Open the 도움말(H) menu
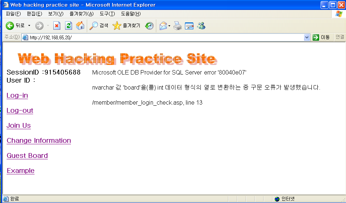The height and width of the screenshot is (203, 346). 131,14
